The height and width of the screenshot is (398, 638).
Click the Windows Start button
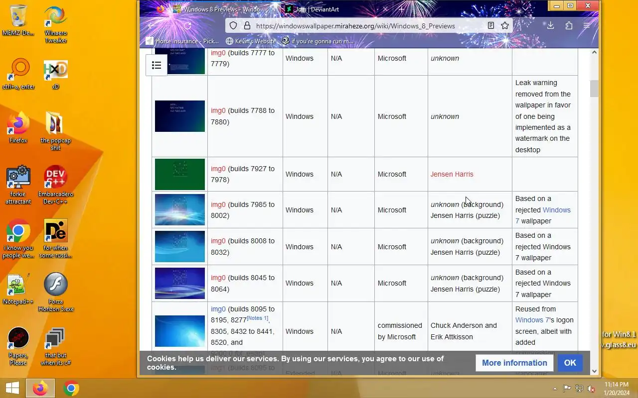12,388
